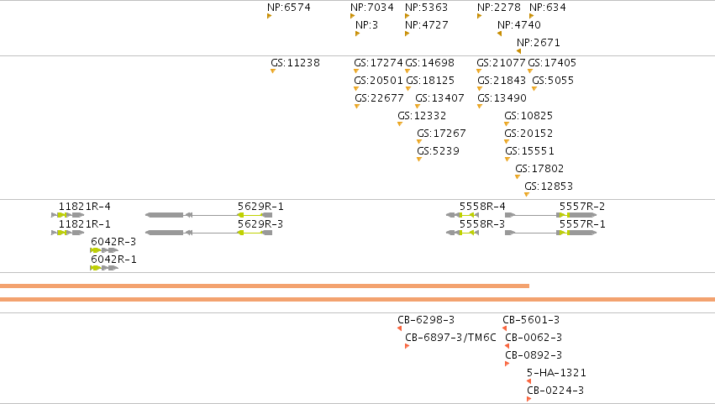
Task: Select the CB-0062-3 insertion label
Action: [534, 338]
